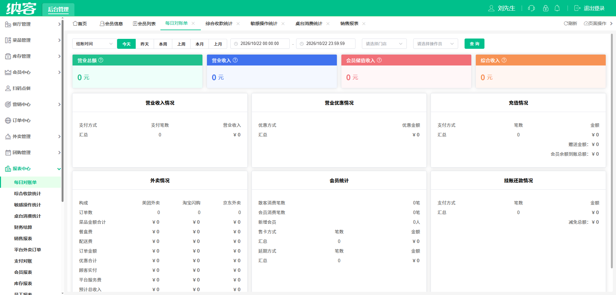Expand the 库存管理 menu arrow

tap(59, 56)
